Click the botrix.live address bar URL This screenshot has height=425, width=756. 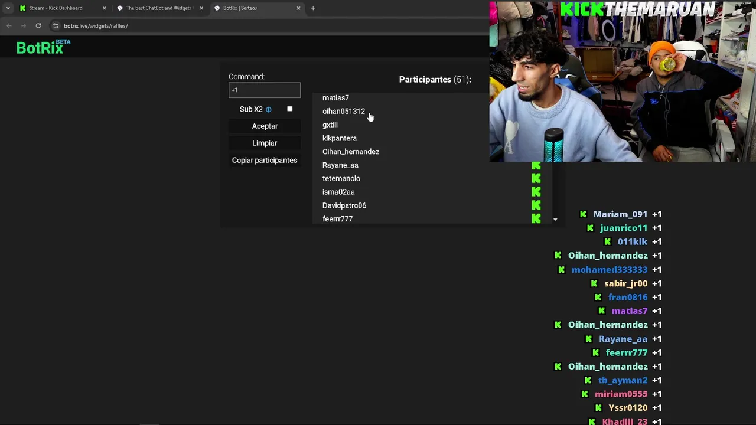tap(96, 26)
